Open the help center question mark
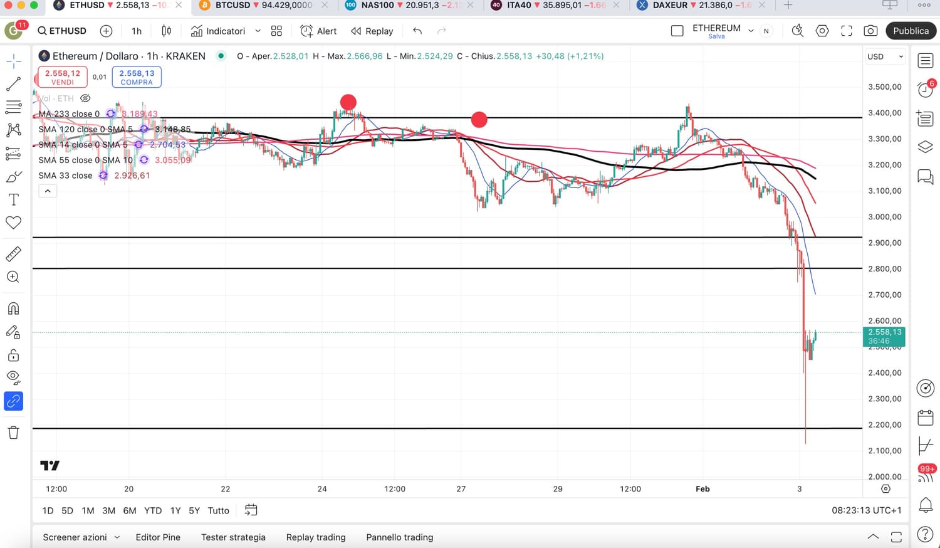 pyautogui.click(x=926, y=534)
